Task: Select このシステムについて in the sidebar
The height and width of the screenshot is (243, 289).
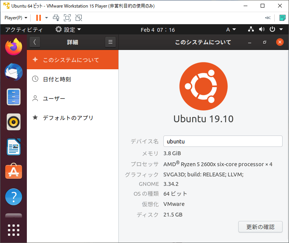Action: (x=73, y=60)
